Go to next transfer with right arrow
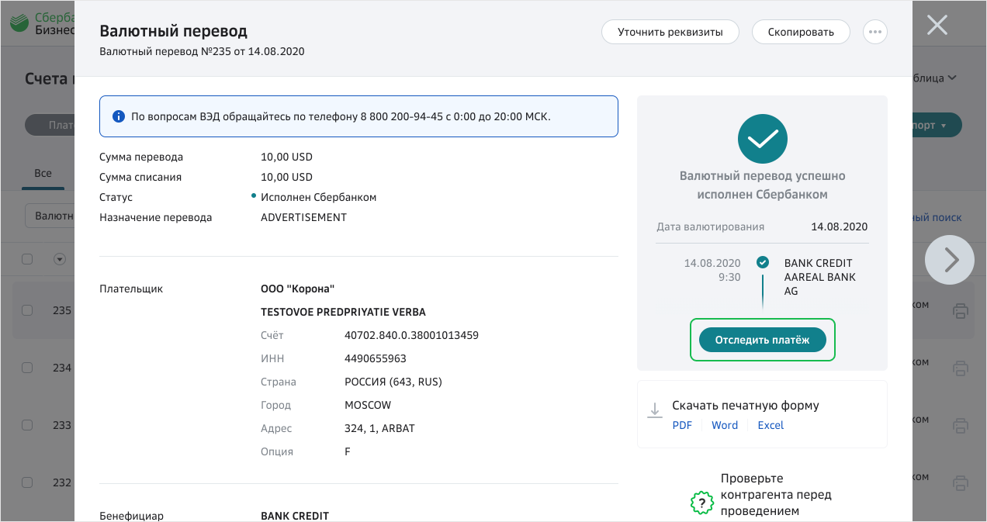 tap(950, 260)
